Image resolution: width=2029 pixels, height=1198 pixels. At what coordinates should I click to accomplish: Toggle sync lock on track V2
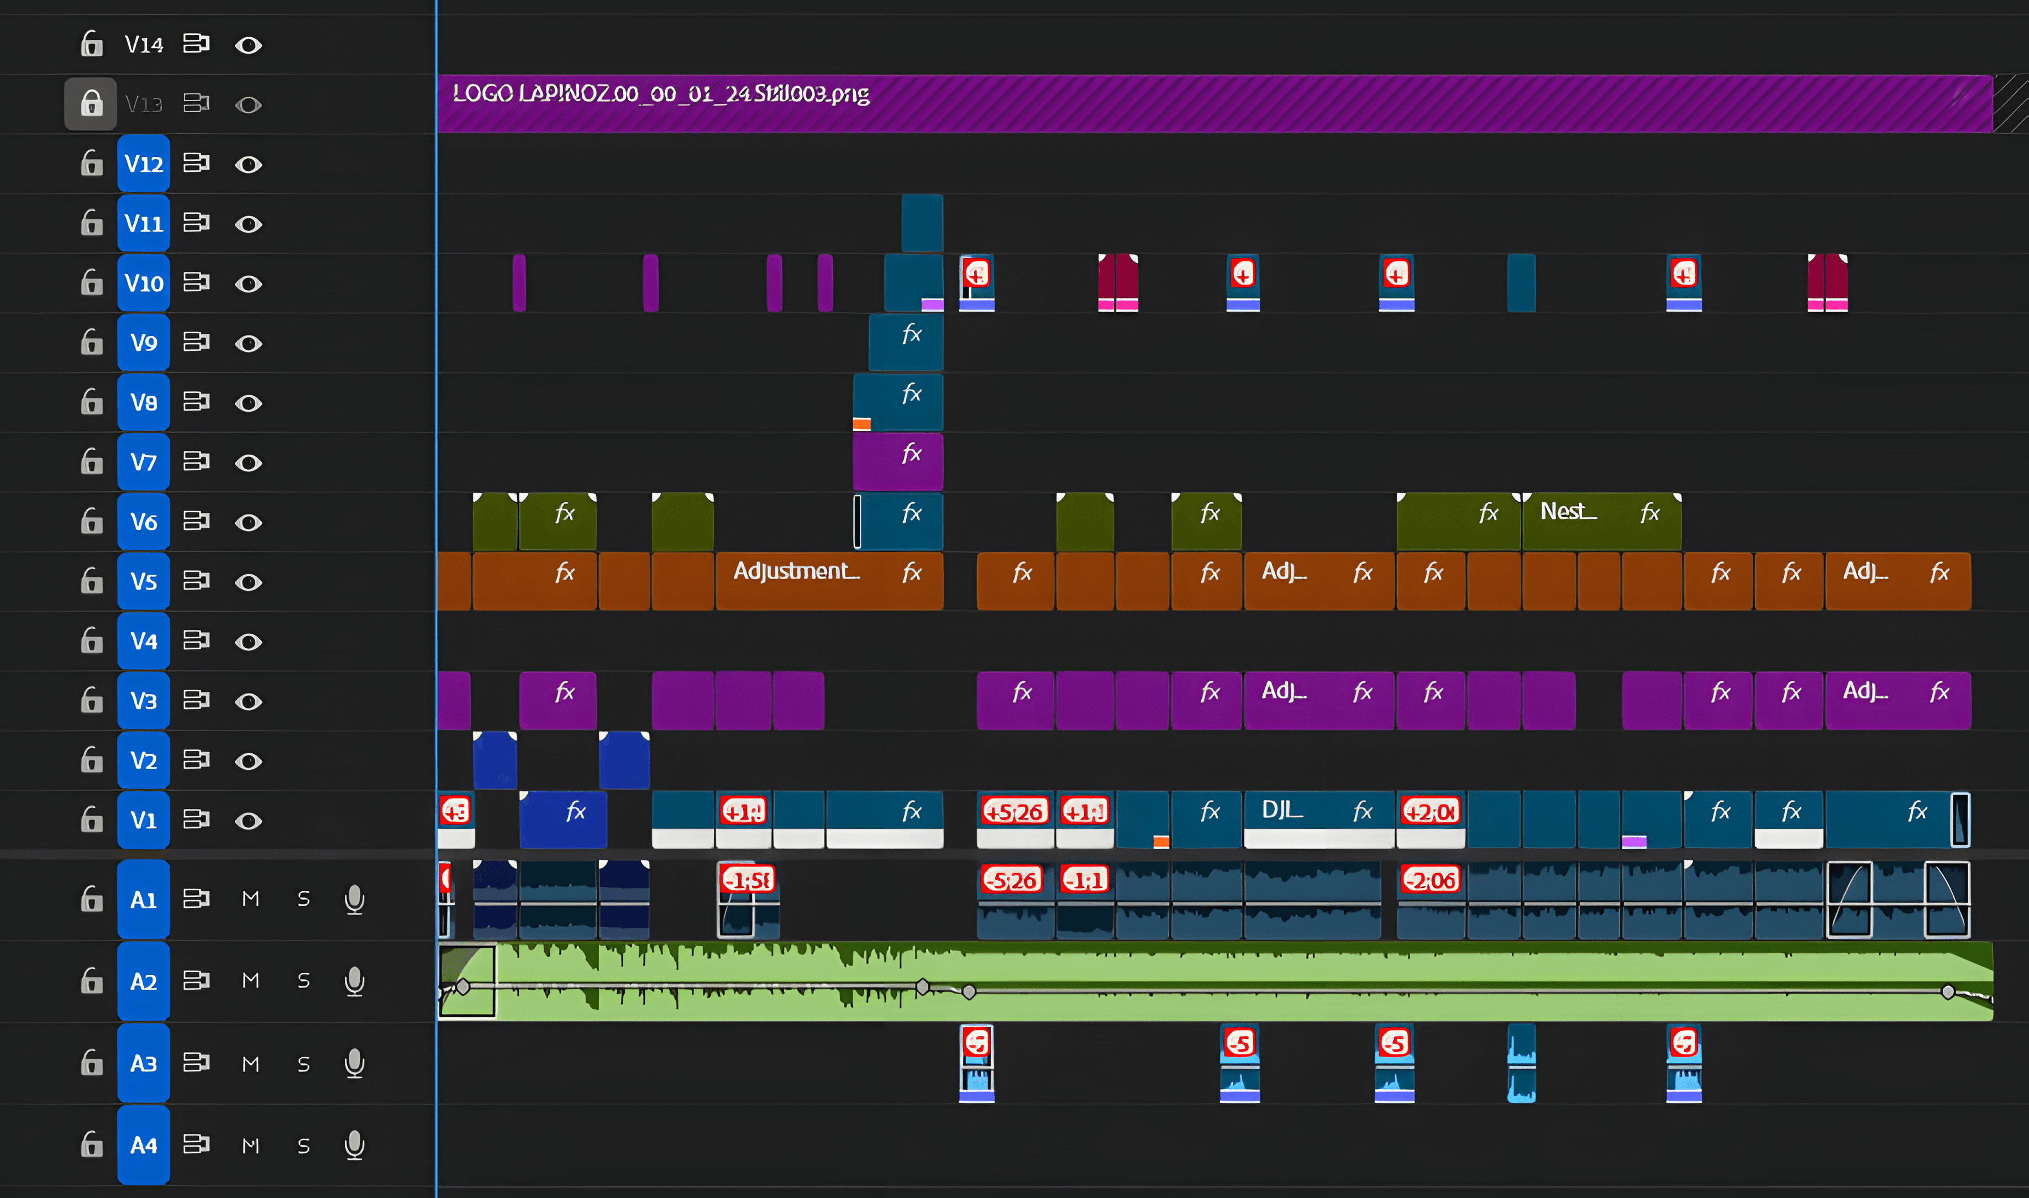pyautogui.click(x=196, y=760)
